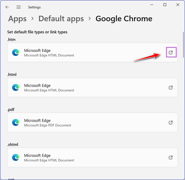185x180 pixels.
Task: Click 'Set default file types or link types' heading
Action: coord(37,32)
